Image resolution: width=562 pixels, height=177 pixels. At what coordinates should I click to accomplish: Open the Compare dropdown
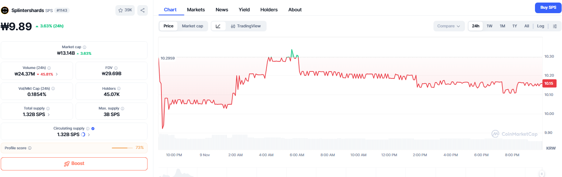[449, 26]
